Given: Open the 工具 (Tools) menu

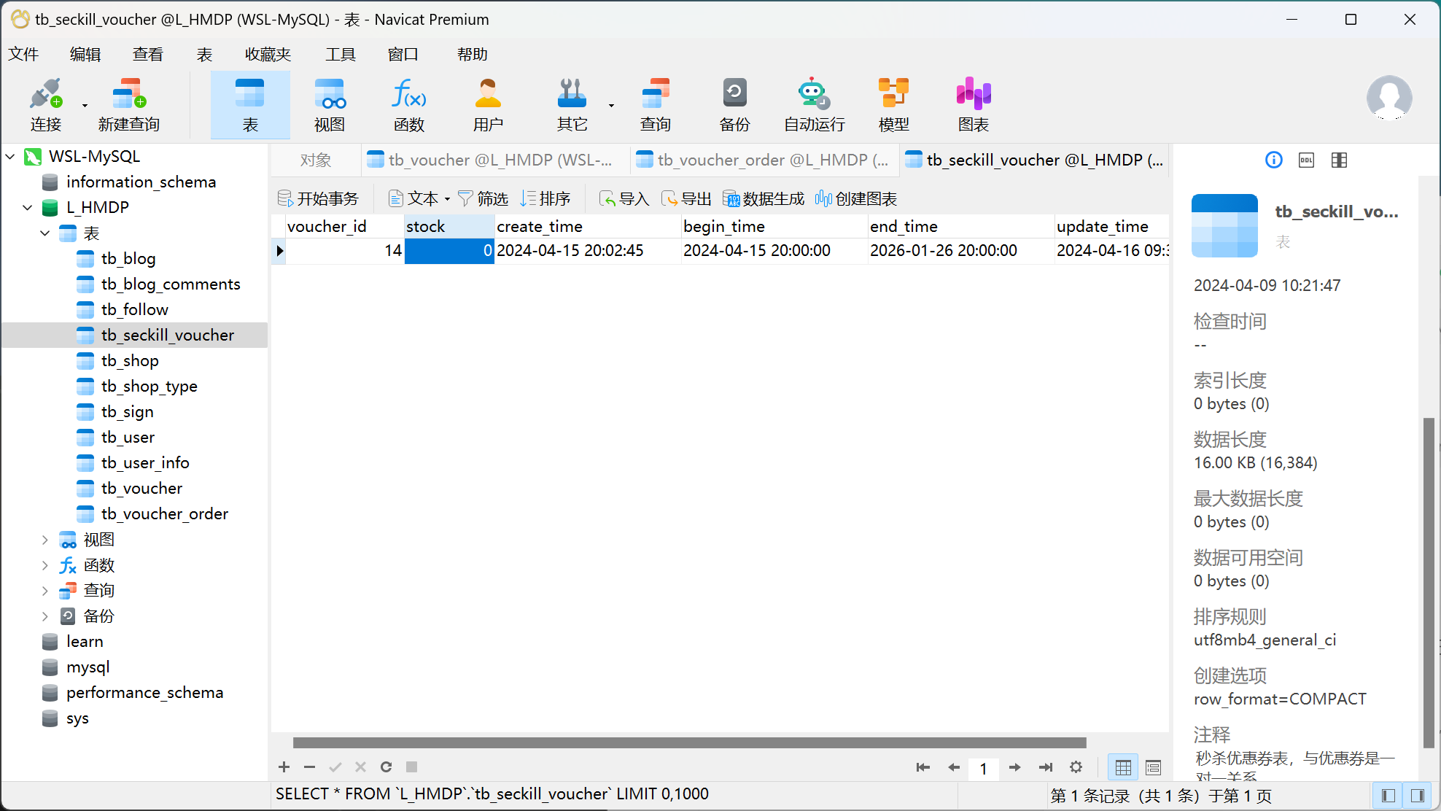Looking at the screenshot, I should click(340, 55).
